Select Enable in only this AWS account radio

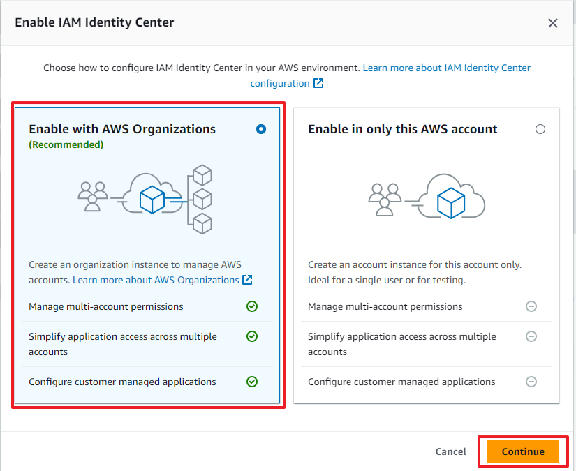pyautogui.click(x=540, y=129)
